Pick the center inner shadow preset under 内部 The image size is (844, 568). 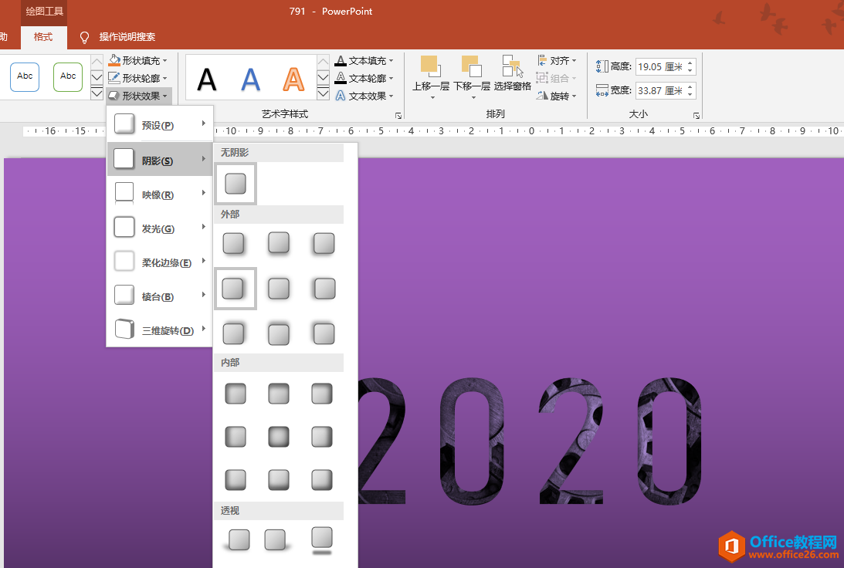point(279,438)
